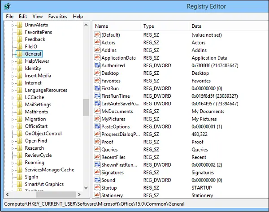Open the Help menu
269x212 pixels.
(x=78, y=17)
